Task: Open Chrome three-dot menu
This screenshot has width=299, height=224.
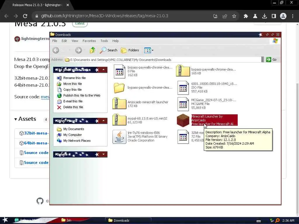Action: point(293,16)
